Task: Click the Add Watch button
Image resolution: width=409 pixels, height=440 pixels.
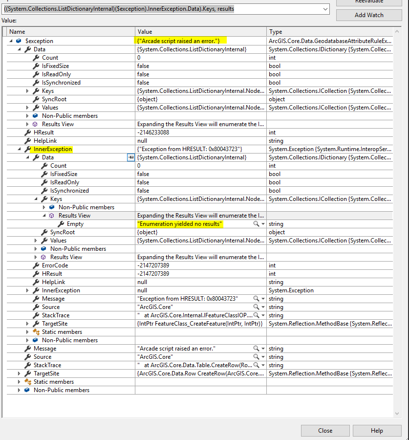Action: point(369,15)
